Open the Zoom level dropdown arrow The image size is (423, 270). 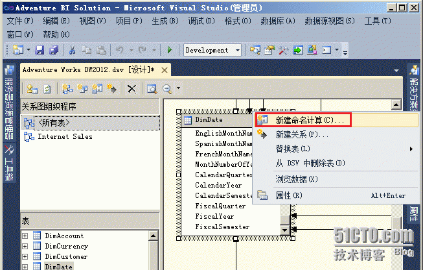click(x=178, y=88)
